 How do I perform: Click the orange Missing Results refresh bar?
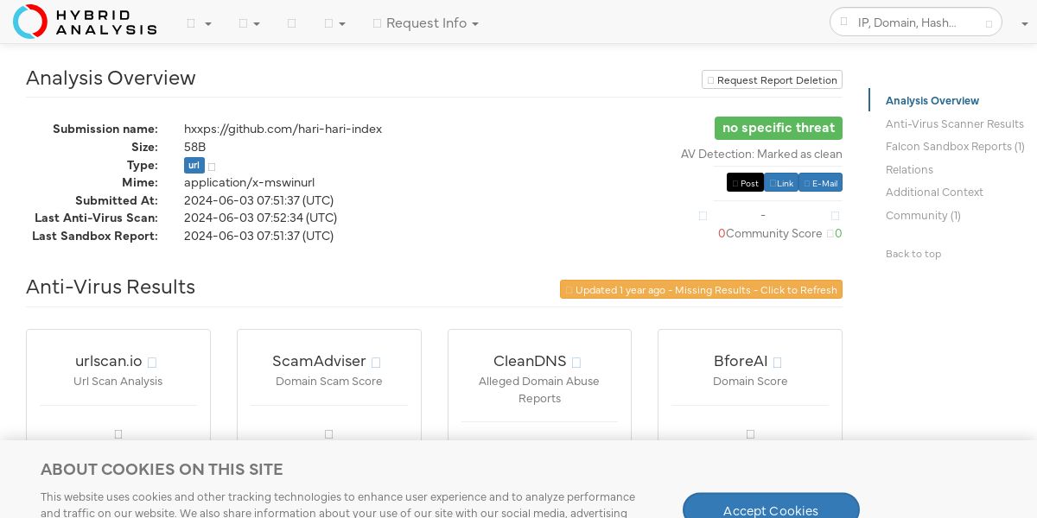pyautogui.click(x=701, y=289)
